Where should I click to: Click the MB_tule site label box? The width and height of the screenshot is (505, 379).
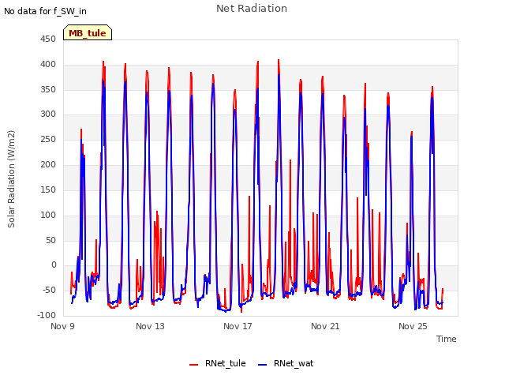88,32
